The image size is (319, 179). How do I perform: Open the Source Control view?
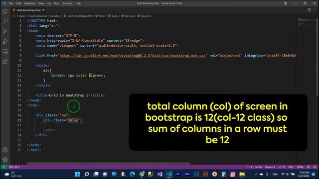click(5, 31)
